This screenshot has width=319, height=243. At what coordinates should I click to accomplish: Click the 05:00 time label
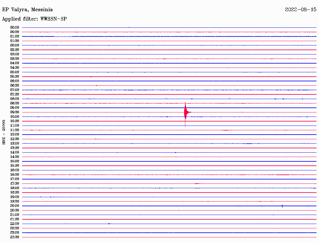[x=14, y=72]
